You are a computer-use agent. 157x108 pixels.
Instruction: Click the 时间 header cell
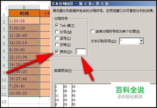click(x=24, y=13)
